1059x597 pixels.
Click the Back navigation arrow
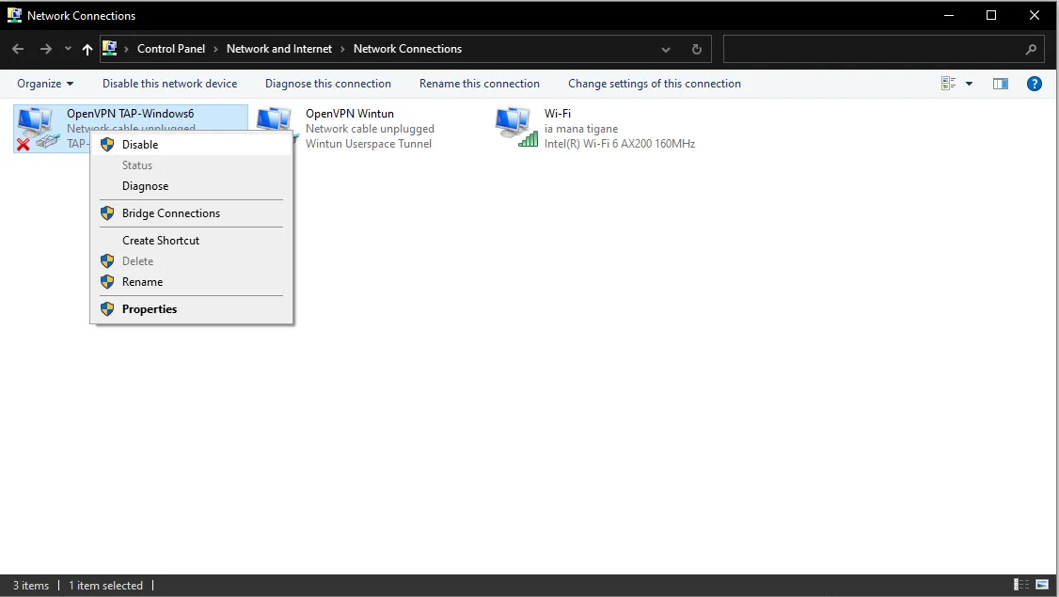pos(18,49)
